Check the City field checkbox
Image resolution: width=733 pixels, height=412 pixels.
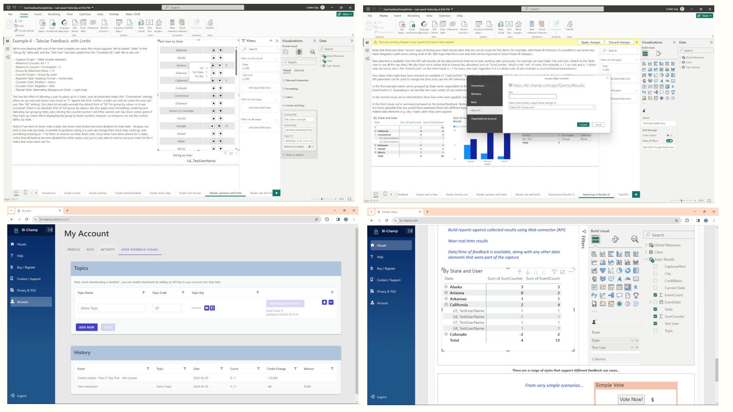click(x=655, y=274)
